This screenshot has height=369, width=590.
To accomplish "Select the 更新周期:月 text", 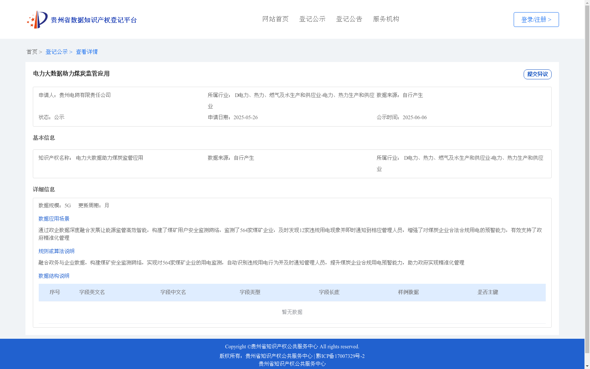I will coord(94,206).
